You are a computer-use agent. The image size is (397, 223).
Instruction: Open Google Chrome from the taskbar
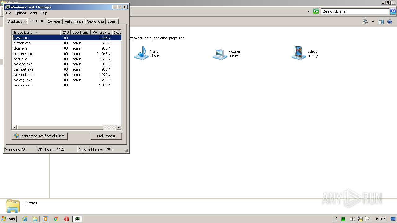coord(56,219)
